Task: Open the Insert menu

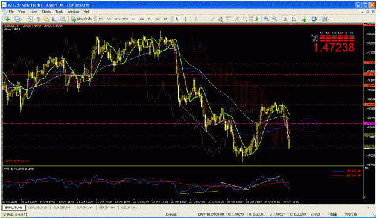Action: click(x=33, y=11)
